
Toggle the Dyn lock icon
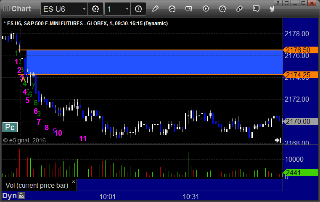coord(21,196)
